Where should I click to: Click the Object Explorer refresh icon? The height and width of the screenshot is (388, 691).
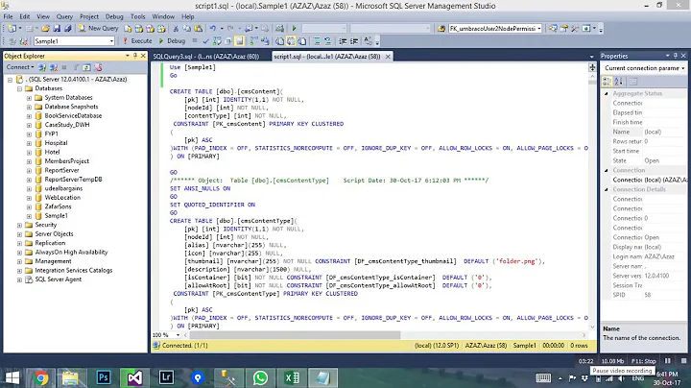click(x=86, y=67)
